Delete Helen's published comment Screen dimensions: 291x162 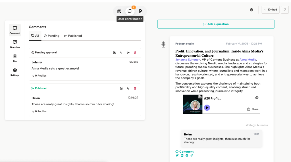(x=135, y=89)
